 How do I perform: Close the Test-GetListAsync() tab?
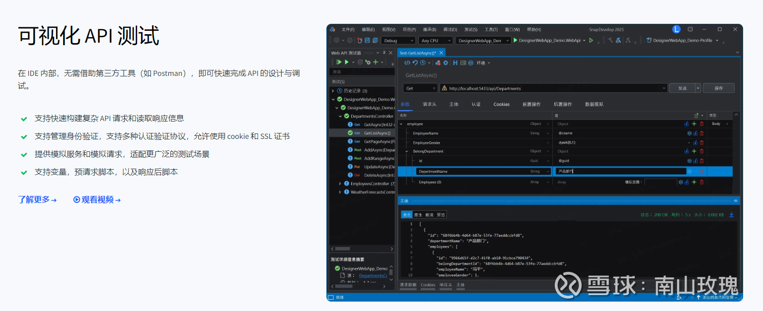tap(441, 53)
